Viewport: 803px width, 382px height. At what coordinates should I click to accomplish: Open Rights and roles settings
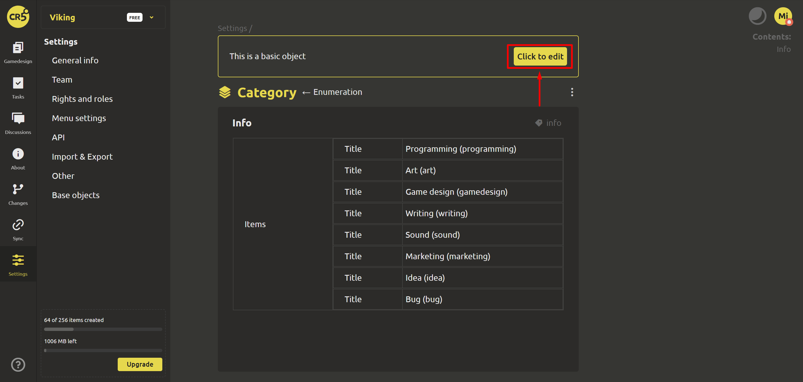click(x=82, y=99)
